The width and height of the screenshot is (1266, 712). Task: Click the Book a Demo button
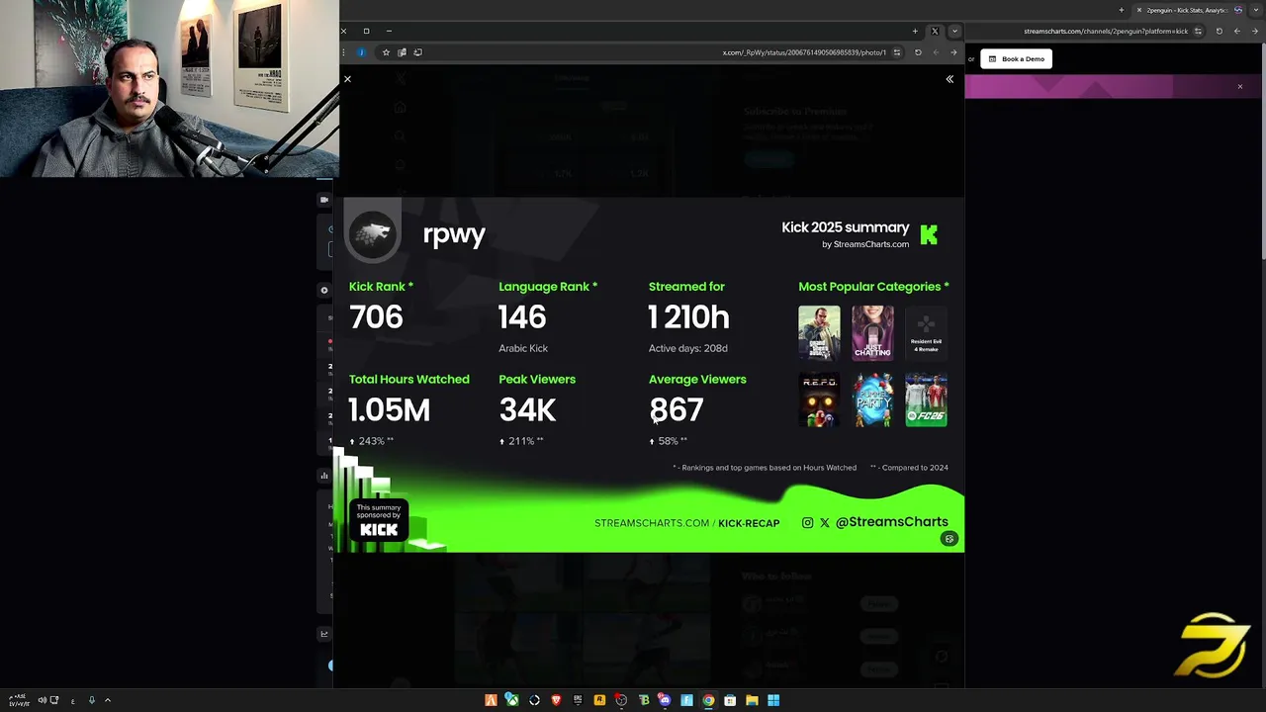click(1016, 58)
